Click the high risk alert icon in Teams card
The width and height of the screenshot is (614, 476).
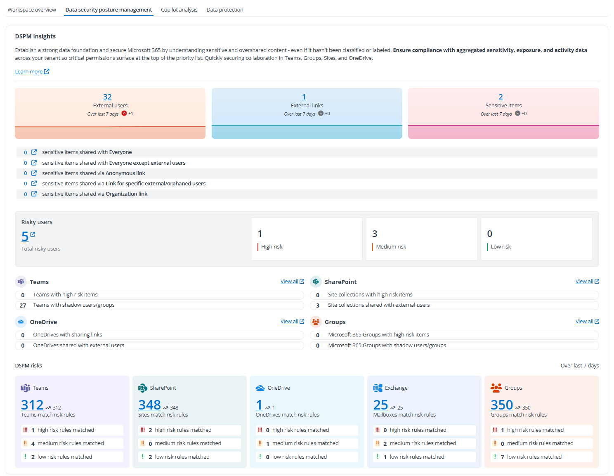pyautogui.click(x=26, y=430)
